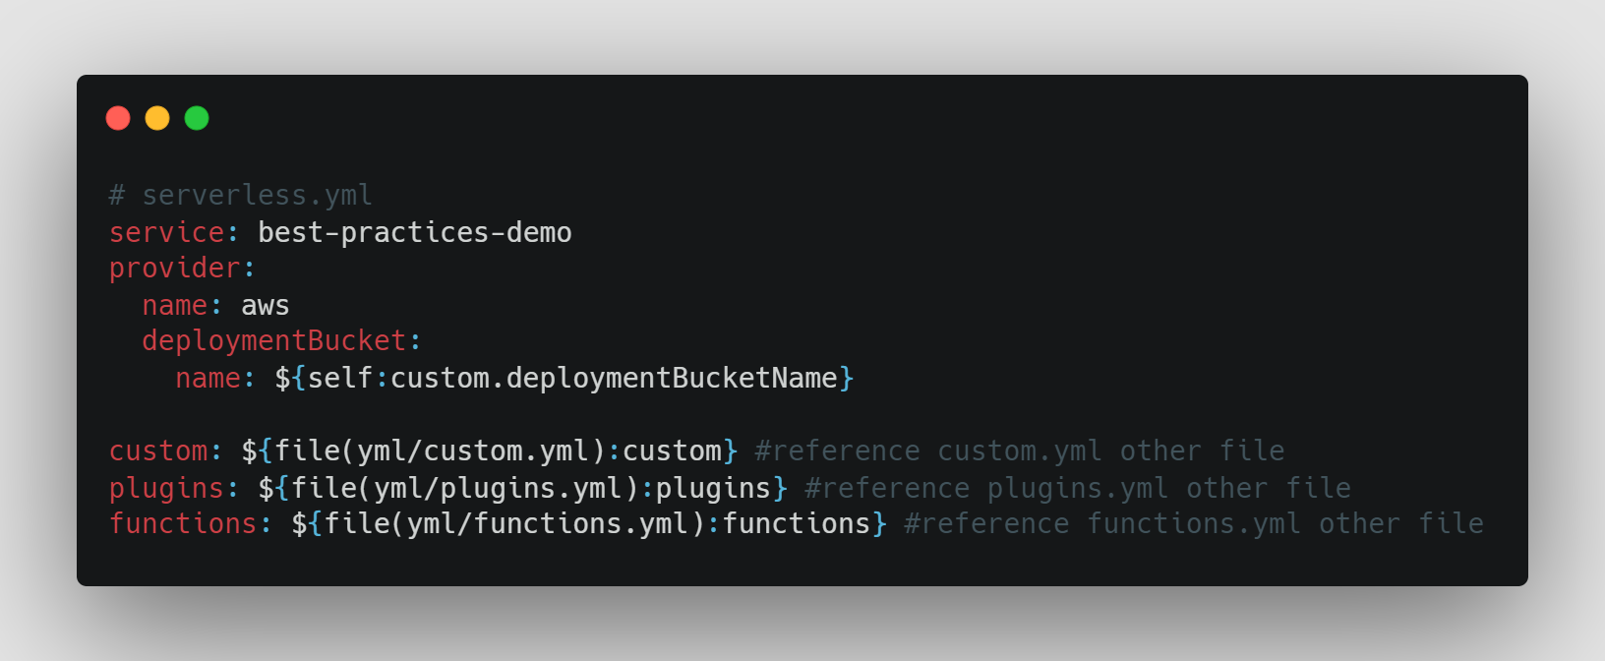Click the '#reference functions.yml other file' comment
1605x661 pixels.
coord(1194,523)
